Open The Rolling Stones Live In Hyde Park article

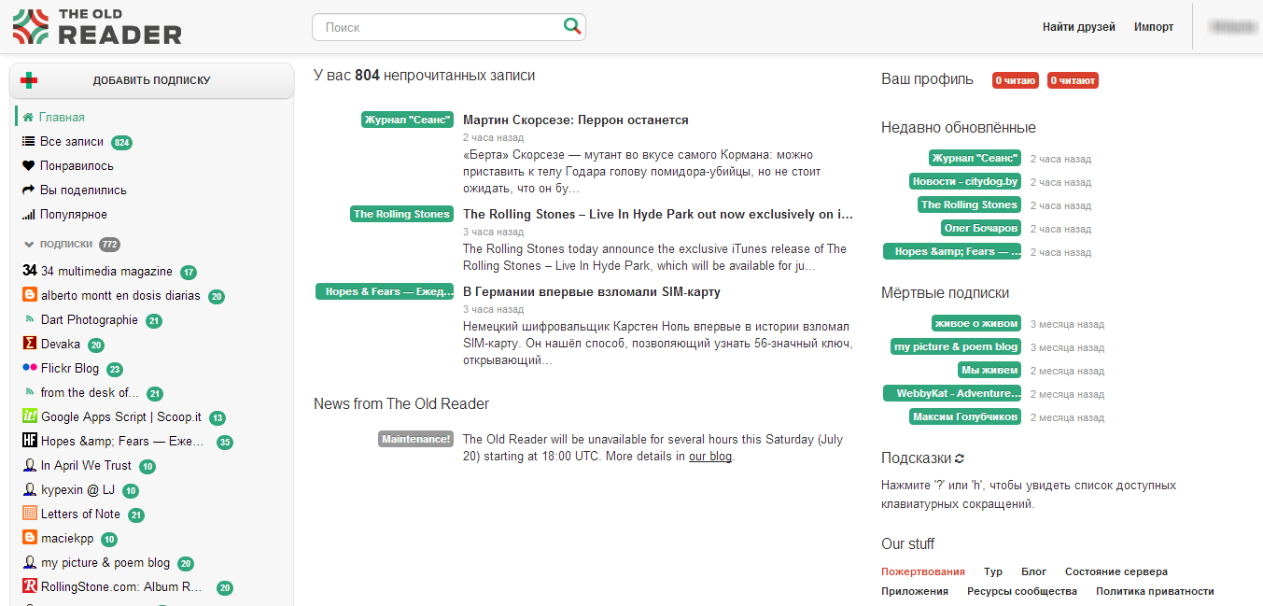658,214
